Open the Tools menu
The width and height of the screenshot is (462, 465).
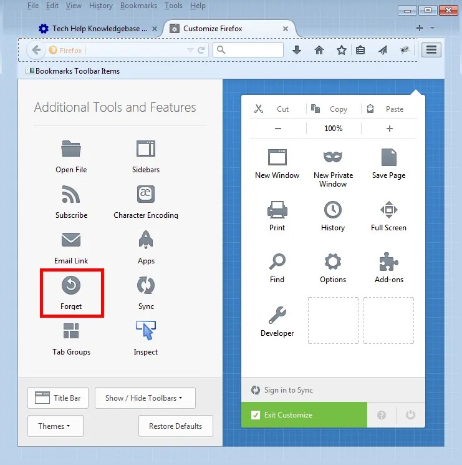pos(173,6)
